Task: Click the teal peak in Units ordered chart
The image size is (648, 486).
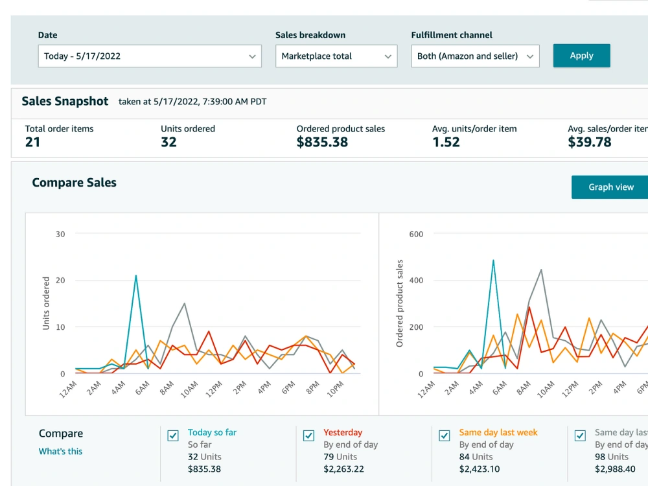Action: [136, 275]
